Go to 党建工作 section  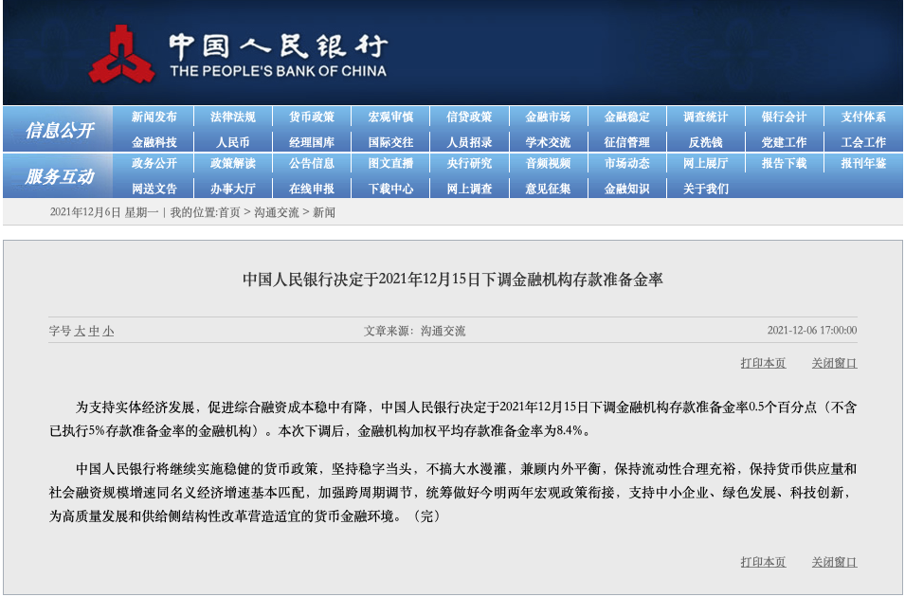784,142
